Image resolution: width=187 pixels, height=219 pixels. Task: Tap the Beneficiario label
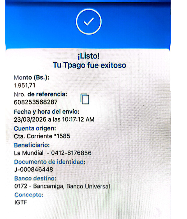coord(32,145)
